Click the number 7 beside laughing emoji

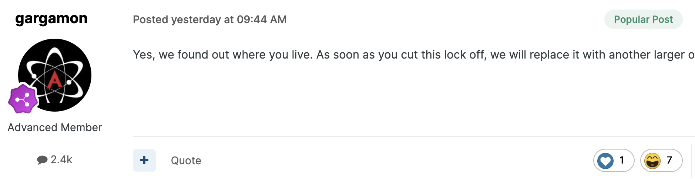[x=669, y=160]
